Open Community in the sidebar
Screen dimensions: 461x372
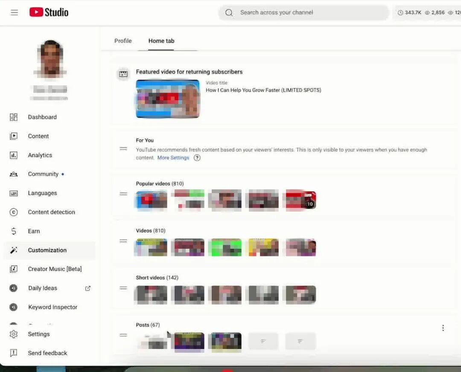point(43,174)
